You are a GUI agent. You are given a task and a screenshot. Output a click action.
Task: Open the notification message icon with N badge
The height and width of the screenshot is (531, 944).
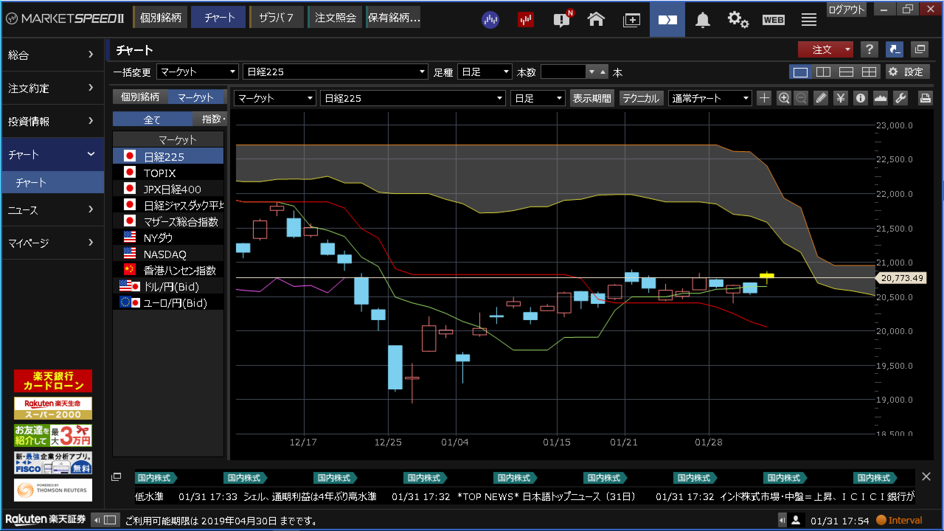click(563, 19)
